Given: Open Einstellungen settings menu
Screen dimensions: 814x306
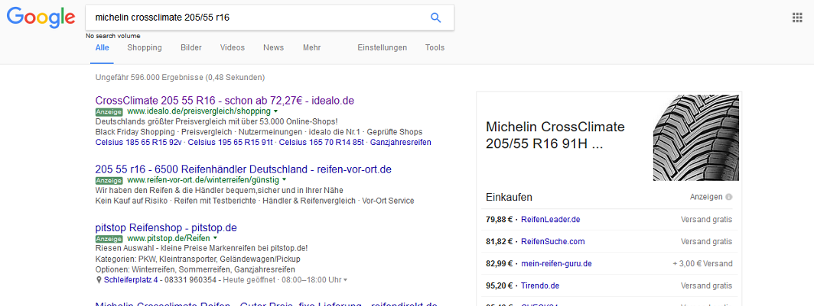Looking at the screenshot, I should (x=382, y=47).
